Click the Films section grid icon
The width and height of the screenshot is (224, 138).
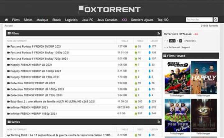pos(9,33)
